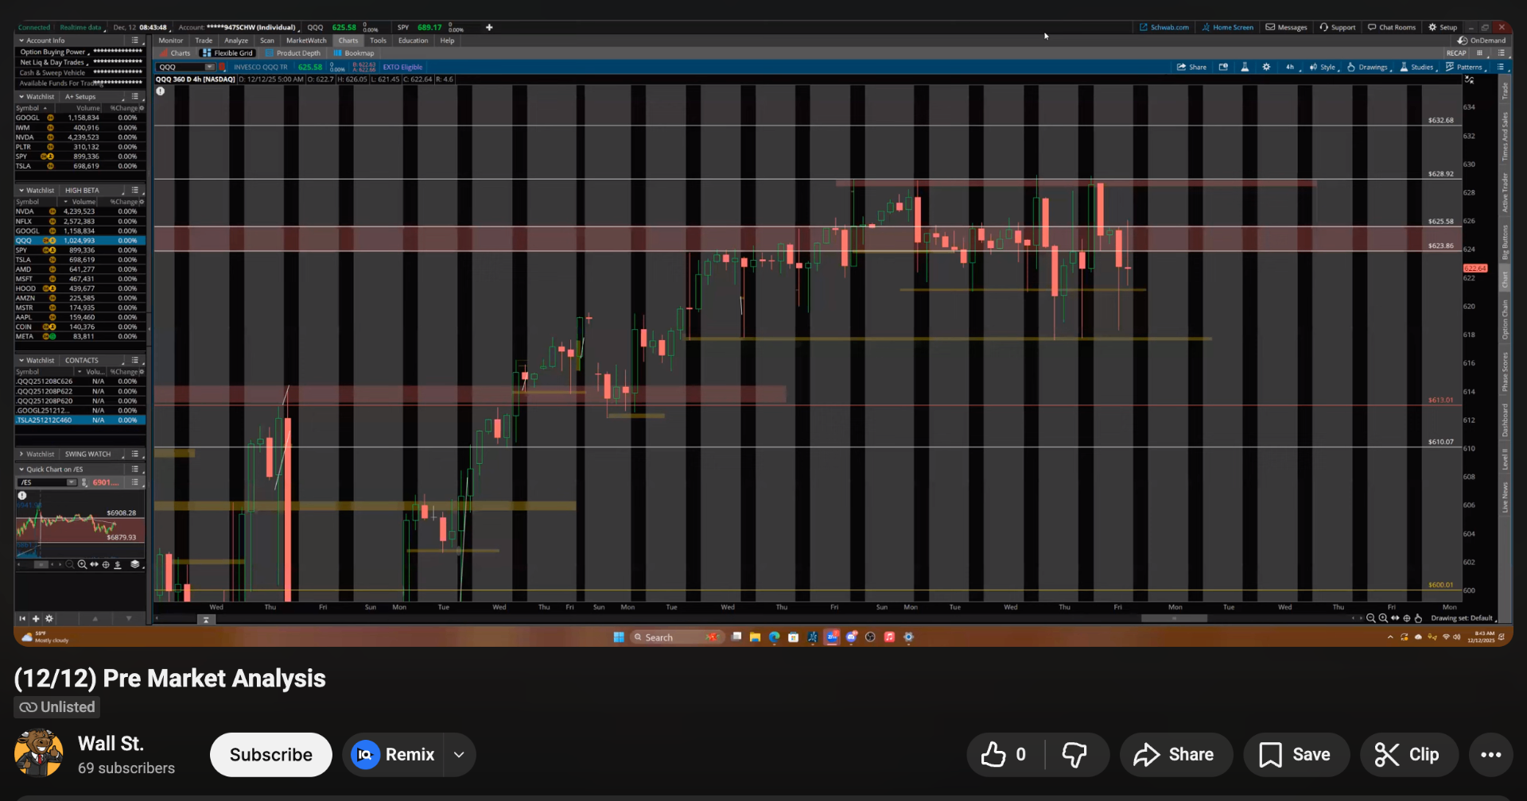Collapse the CONTACTS watchlist

point(21,361)
